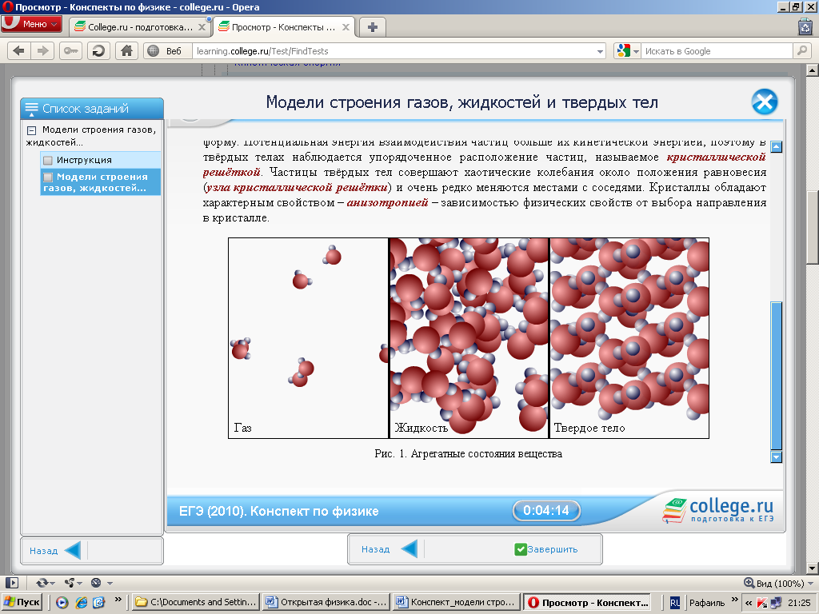
Task: Expand more quick launch items chevron
Action: point(118,600)
